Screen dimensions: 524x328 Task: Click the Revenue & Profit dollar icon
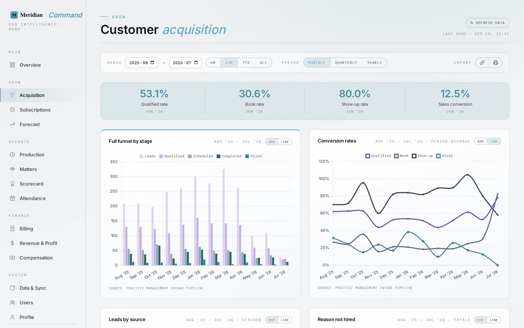[12, 243]
